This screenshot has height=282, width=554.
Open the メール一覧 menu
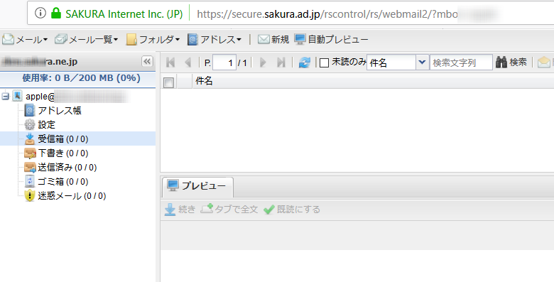(x=86, y=39)
